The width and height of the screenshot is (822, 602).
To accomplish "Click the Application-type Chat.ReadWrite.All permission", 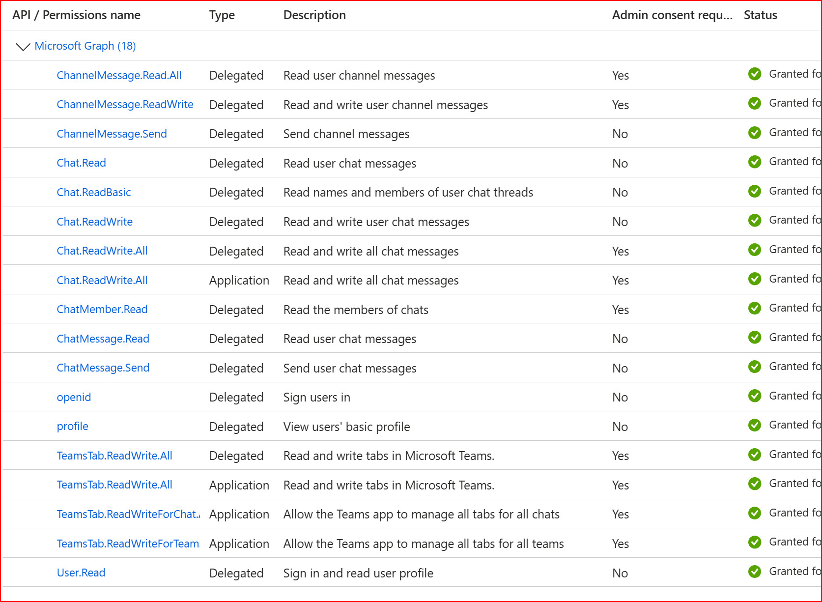I will 102,280.
